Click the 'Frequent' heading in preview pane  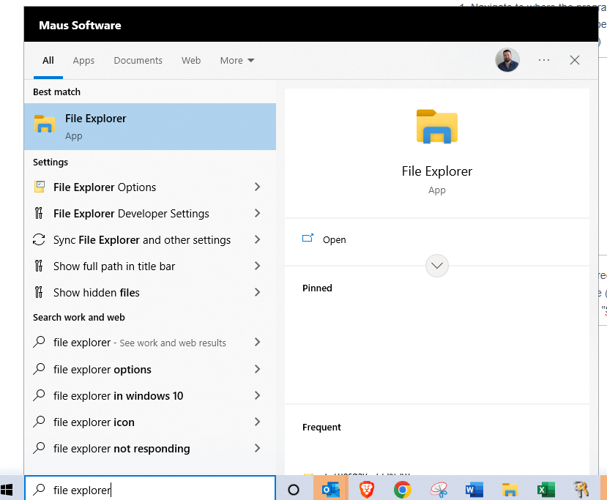tap(321, 428)
